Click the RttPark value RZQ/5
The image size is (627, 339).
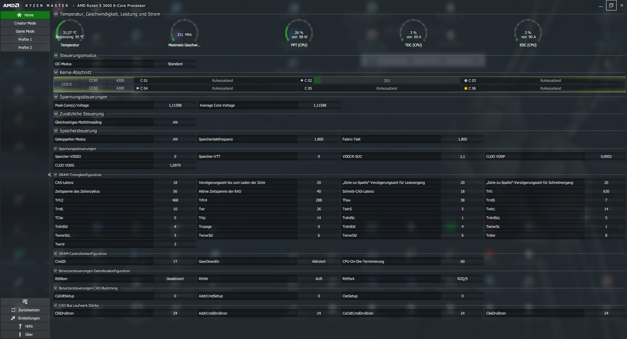click(x=462, y=279)
